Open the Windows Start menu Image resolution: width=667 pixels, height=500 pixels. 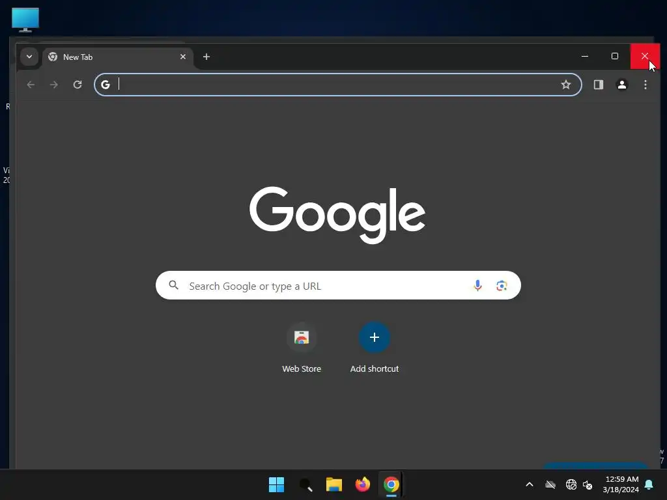pos(276,484)
